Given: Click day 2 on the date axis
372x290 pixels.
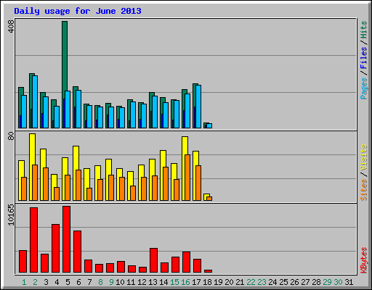Looking at the screenshot, I should point(35,282).
